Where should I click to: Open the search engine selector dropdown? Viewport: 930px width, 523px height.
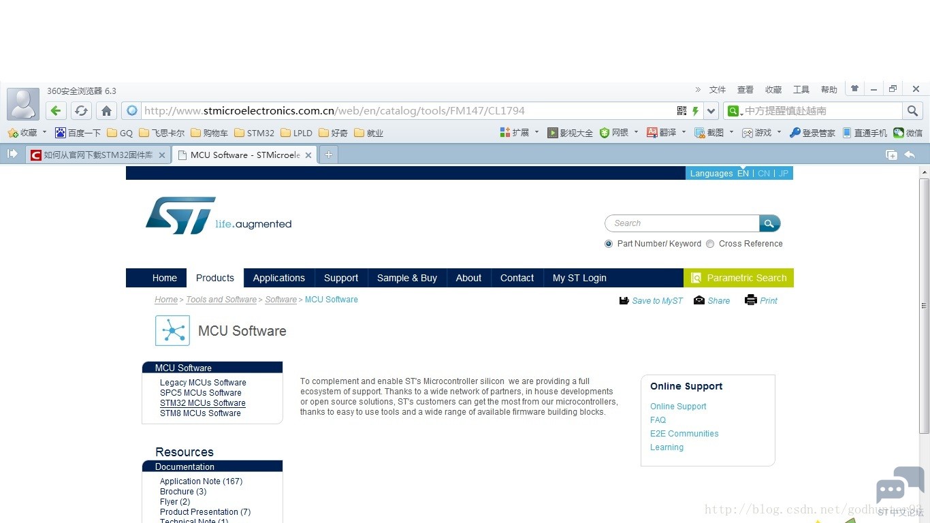click(x=734, y=111)
